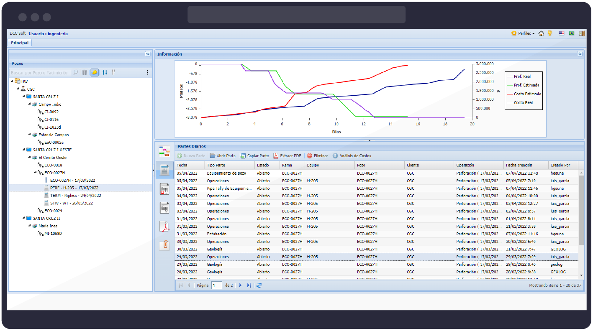Click the blue up-down arrows sort icon
Image resolution: width=593 pixels, height=331 pixels.
(x=105, y=72)
